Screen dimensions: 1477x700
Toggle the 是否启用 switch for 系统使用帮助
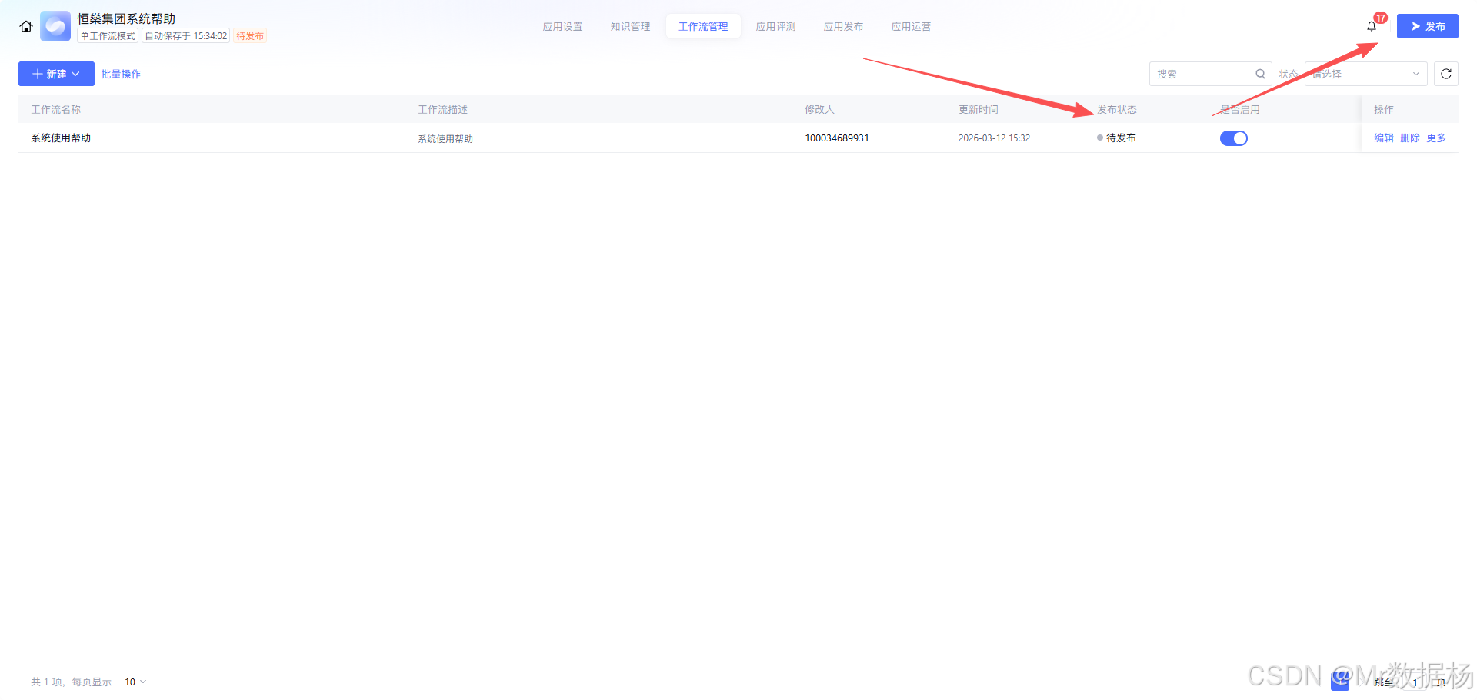pyautogui.click(x=1233, y=138)
